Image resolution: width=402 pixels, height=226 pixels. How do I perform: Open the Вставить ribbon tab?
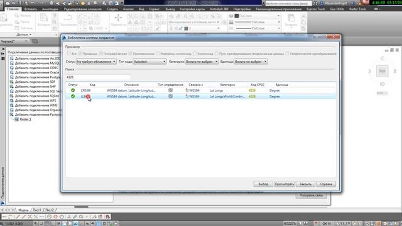31,9
